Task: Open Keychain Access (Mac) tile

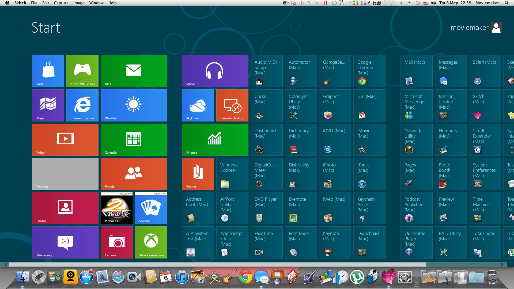Action: [369, 208]
